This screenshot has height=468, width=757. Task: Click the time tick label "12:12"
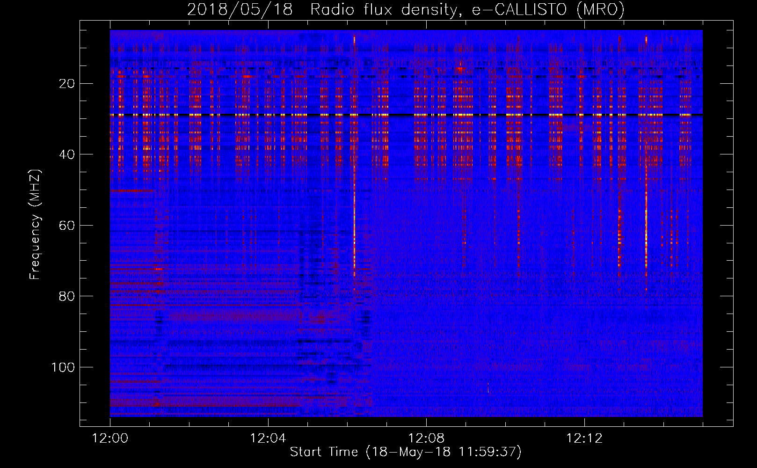click(584, 439)
